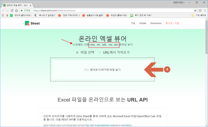Open Chrome three-dot menu
Image resolution: width=208 pixels, height=127 pixels.
(205, 11)
